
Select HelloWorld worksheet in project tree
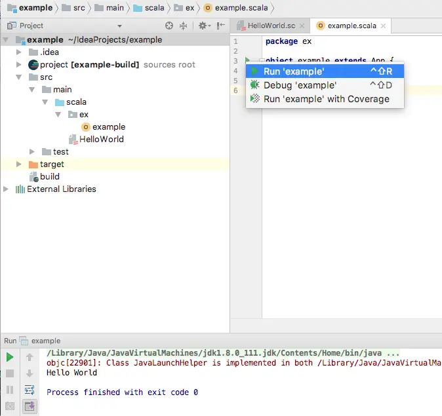click(x=102, y=139)
